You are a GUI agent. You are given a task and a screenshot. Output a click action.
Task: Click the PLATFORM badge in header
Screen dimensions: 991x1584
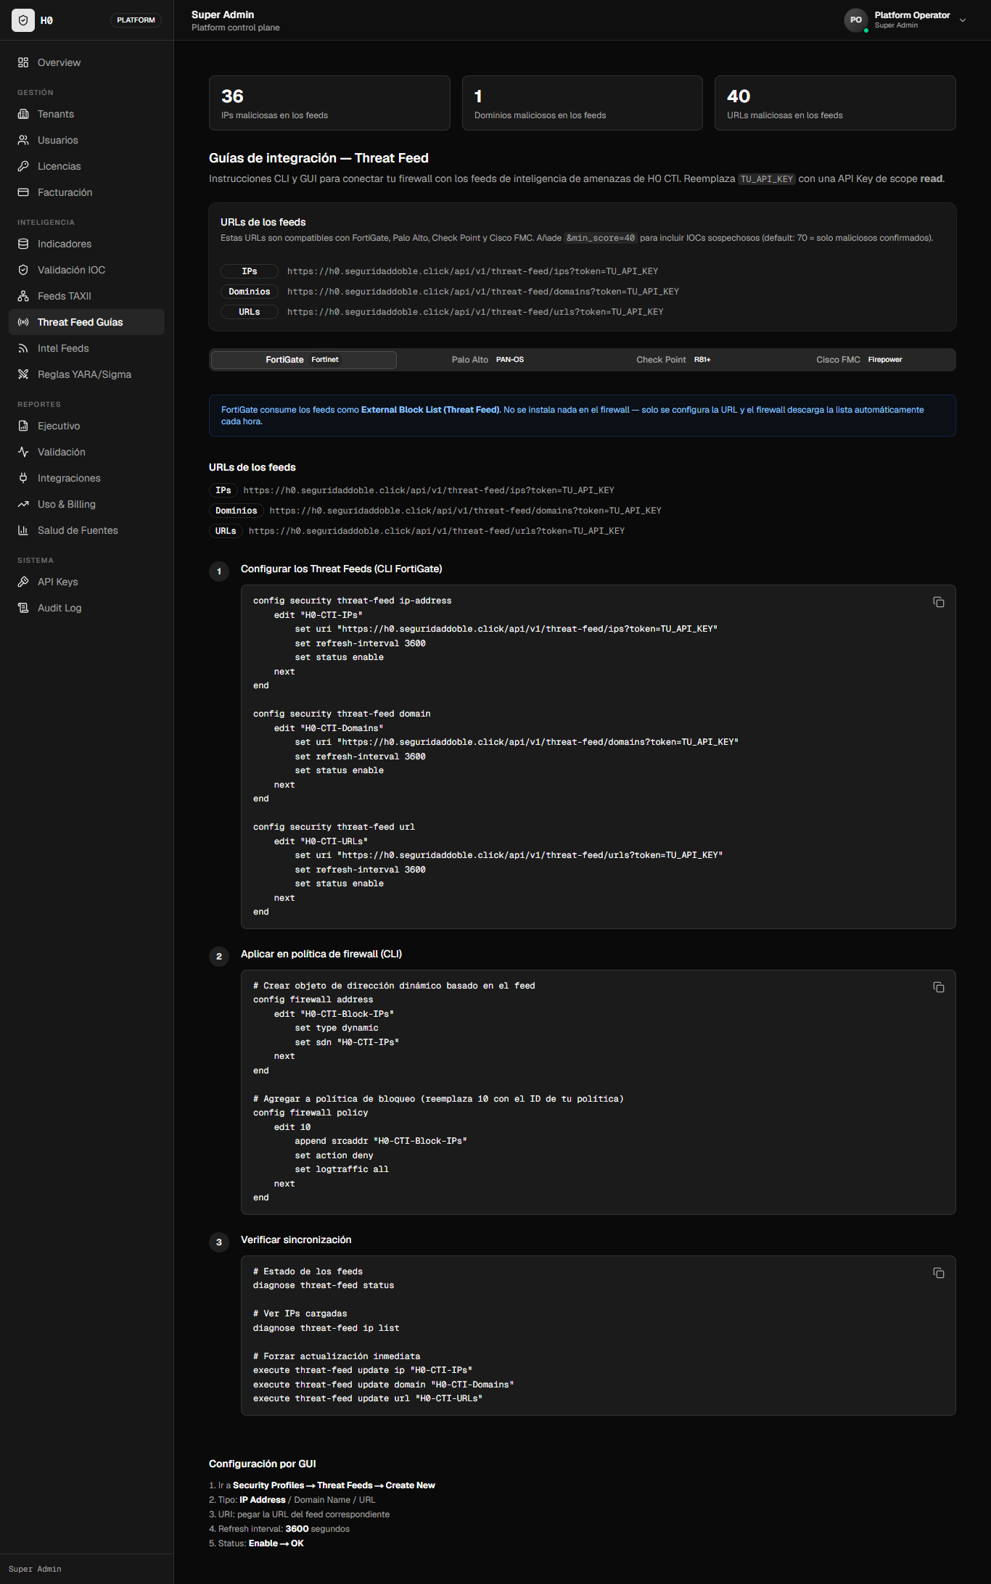(136, 20)
